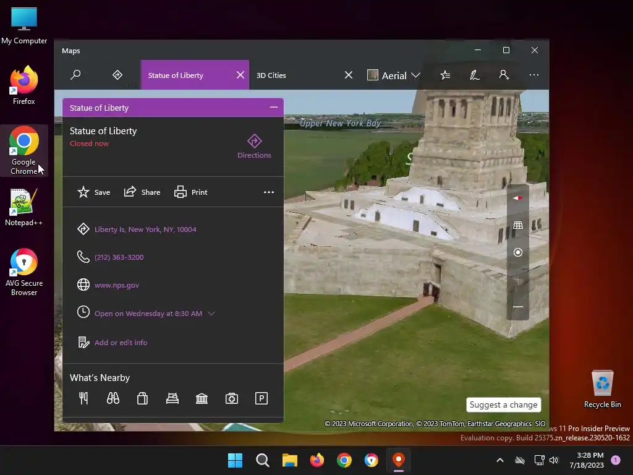Find nearby attractions with binoculars icon
The height and width of the screenshot is (475, 633).
point(113,399)
